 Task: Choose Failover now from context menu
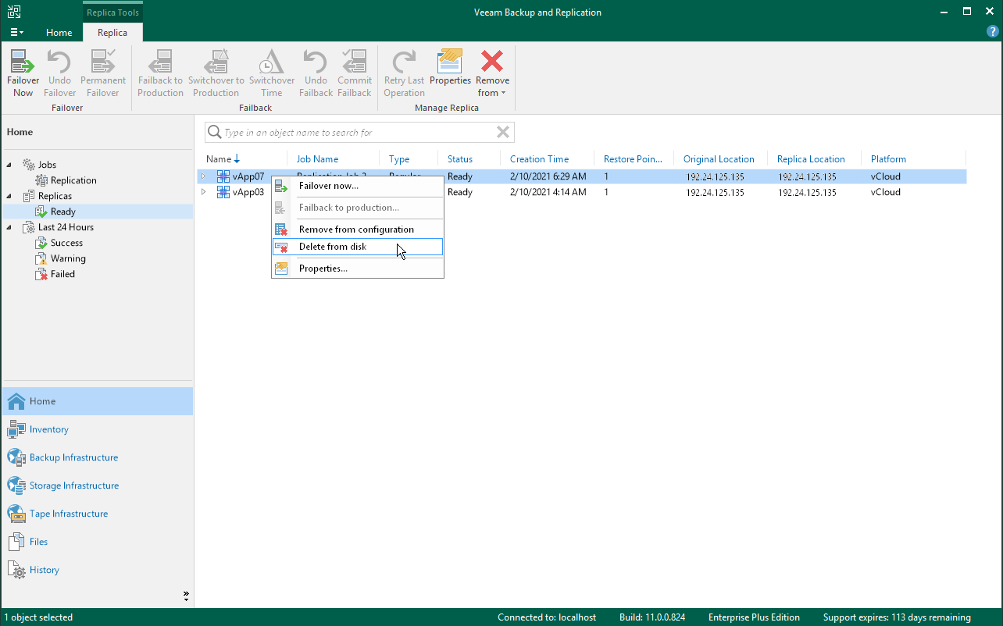tap(358, 186)
